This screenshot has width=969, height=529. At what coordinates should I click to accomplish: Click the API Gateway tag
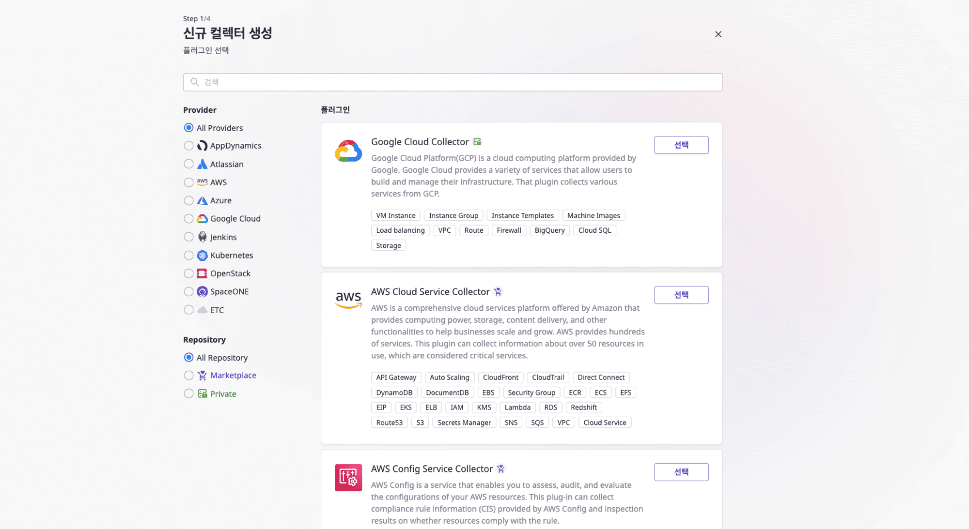tap(396, 378)
